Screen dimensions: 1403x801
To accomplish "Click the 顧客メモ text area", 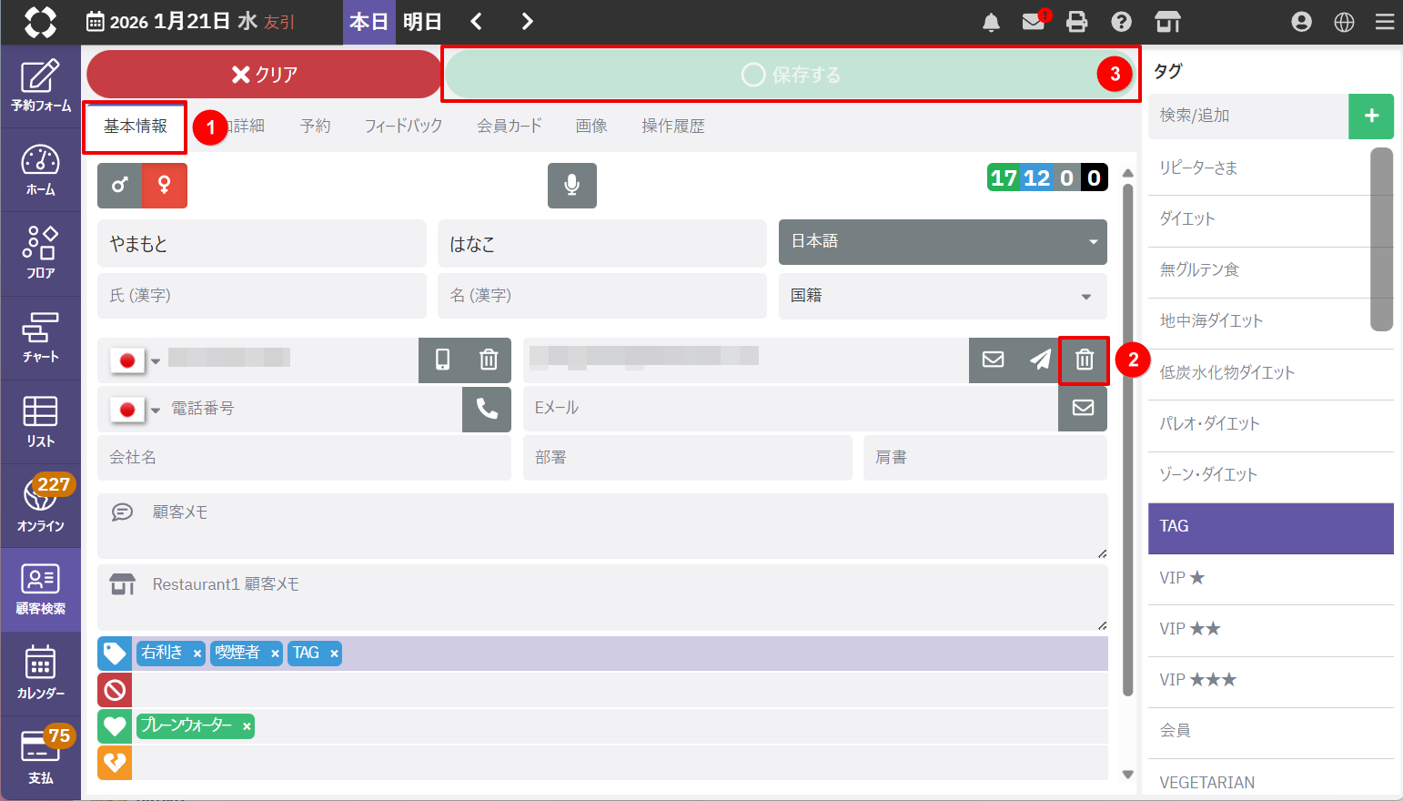I will (602, 526).
